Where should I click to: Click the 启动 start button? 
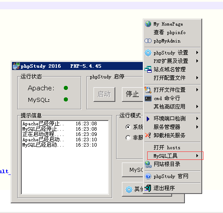[104, 94]
